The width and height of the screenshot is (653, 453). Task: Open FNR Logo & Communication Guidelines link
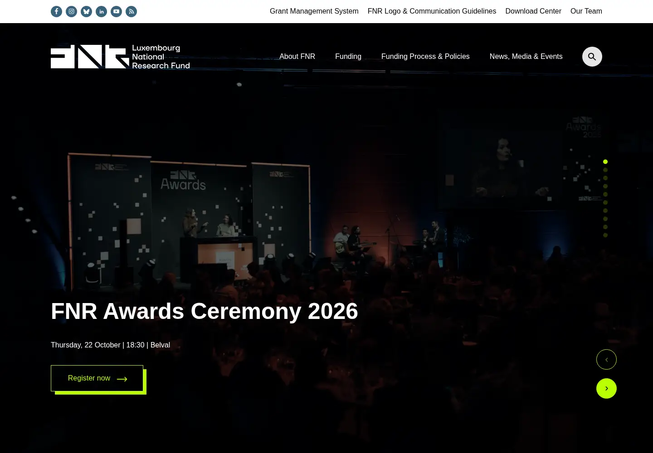pyautogui.click(x=432, y=11)
